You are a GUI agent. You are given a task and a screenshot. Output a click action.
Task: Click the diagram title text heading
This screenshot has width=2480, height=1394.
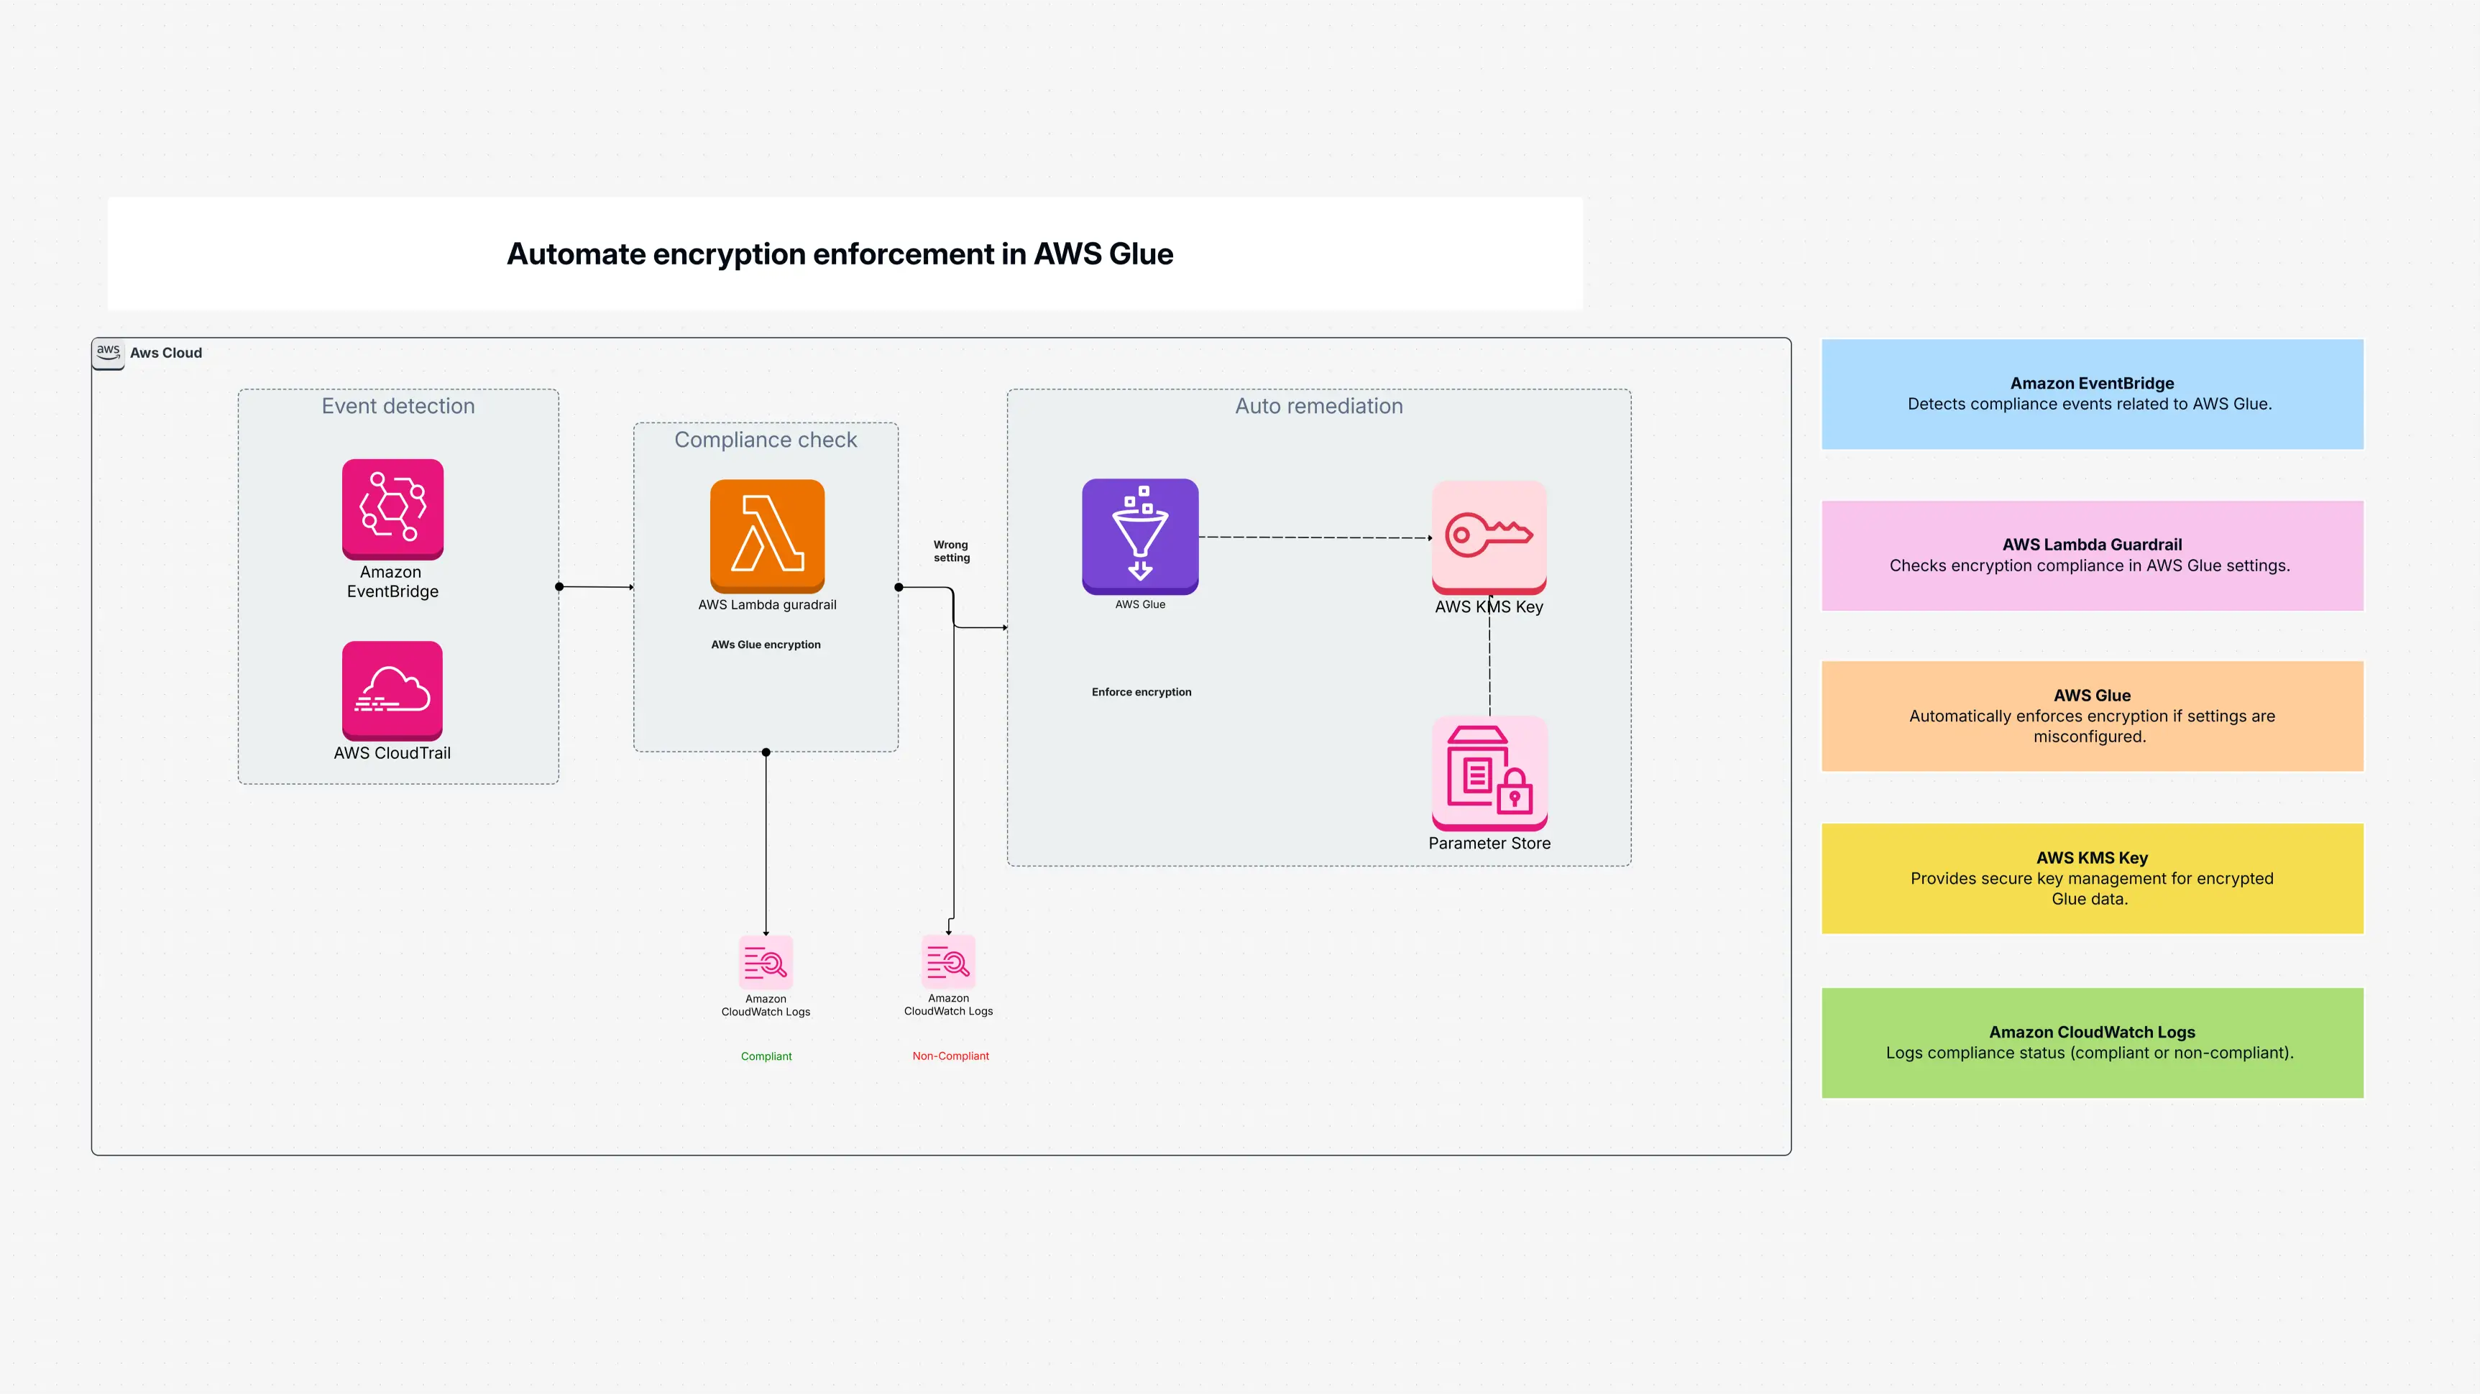pyautogui.click(x=840, y=254)
